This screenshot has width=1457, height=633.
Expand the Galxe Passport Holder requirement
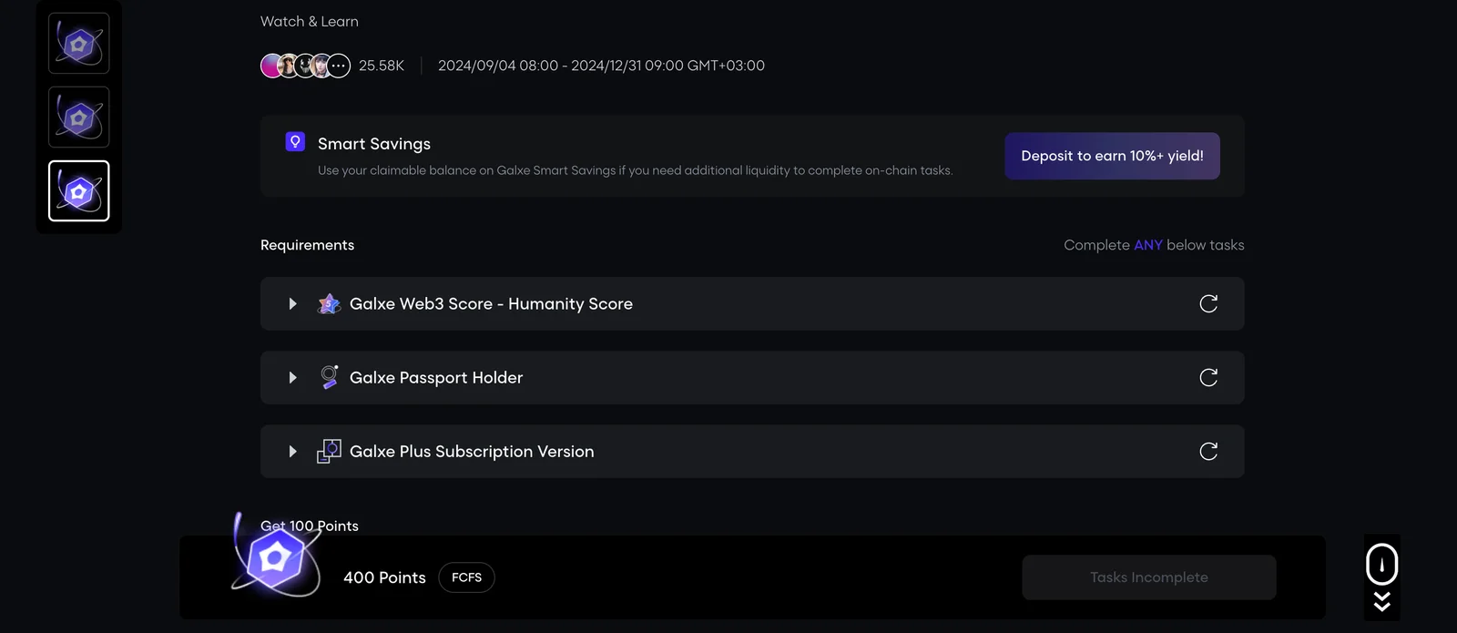coord(292,378)
